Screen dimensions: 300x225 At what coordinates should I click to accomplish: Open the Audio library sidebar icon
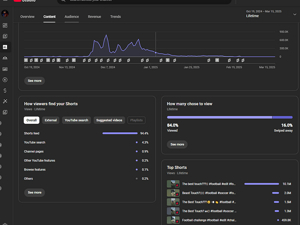pos(5,112)
